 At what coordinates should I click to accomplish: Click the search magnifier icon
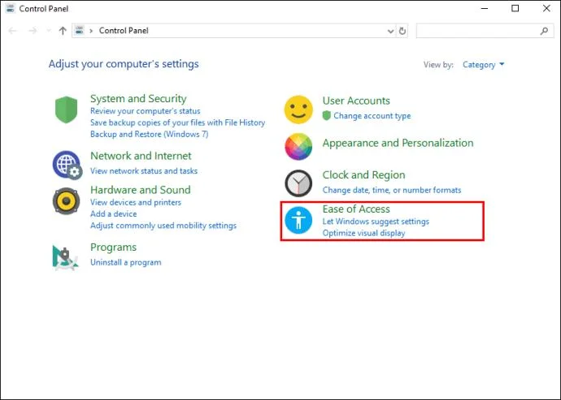[x=544, y=31]
